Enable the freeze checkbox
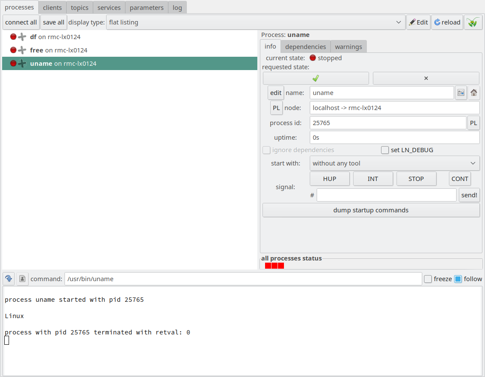 [428, 279]
